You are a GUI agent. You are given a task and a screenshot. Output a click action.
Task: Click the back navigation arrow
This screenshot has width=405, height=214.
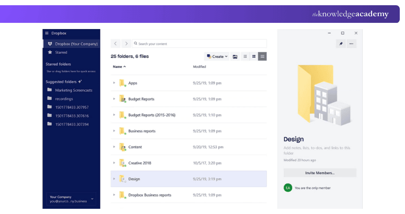116,44
